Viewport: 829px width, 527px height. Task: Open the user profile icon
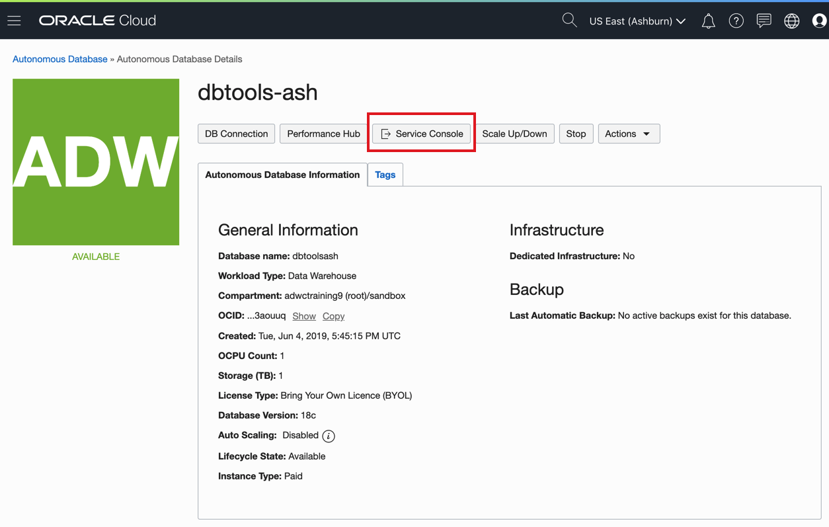tap(819, 21)
